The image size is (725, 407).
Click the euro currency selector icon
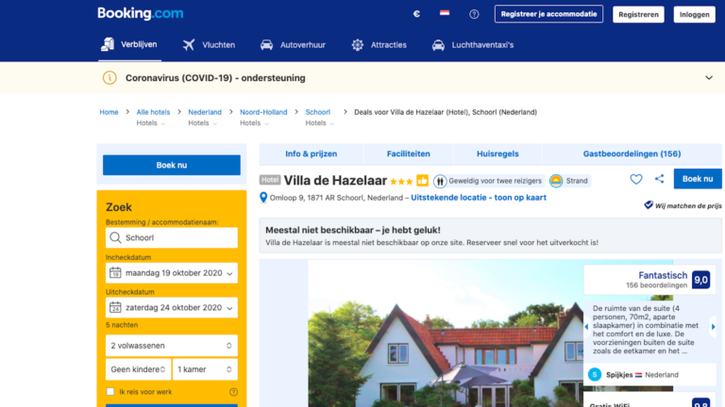(416, 14)
